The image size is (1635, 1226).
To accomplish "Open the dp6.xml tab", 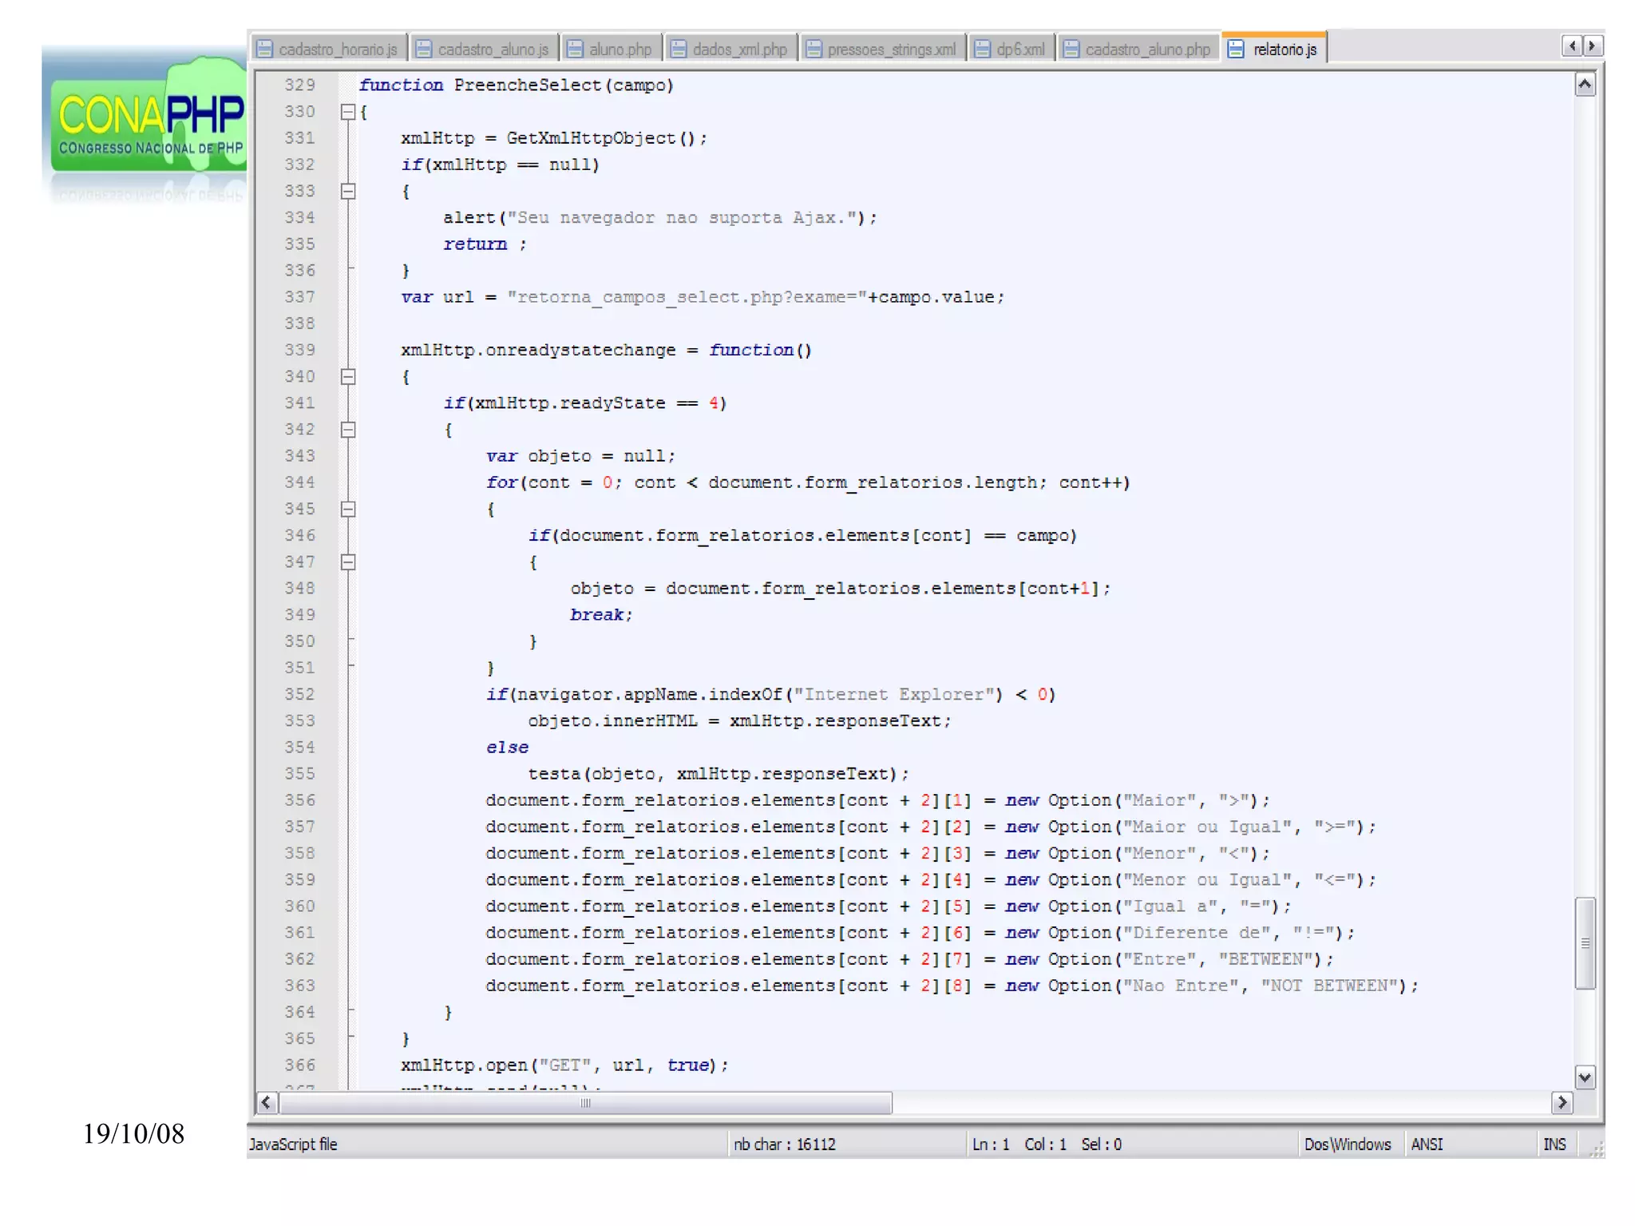I will [1011, 50].
